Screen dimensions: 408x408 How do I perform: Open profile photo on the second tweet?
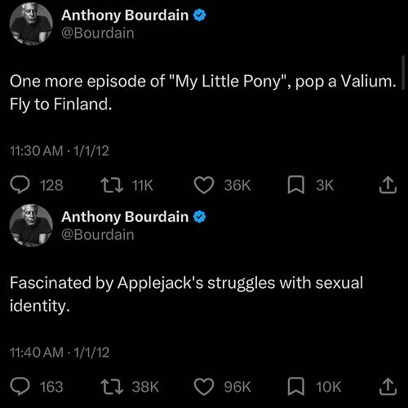coord(31,225)
